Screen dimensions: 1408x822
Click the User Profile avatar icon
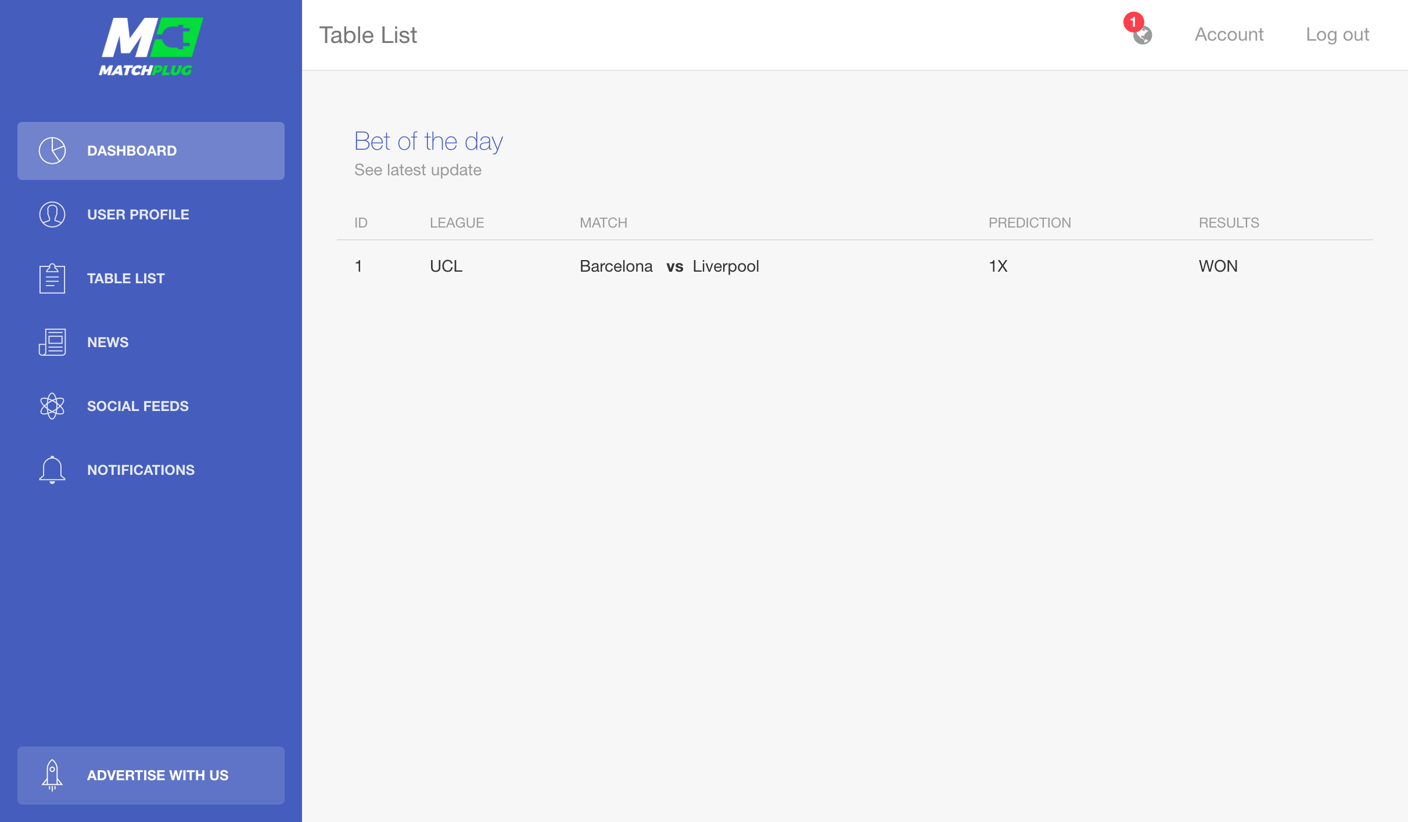(x=52, y=215)
